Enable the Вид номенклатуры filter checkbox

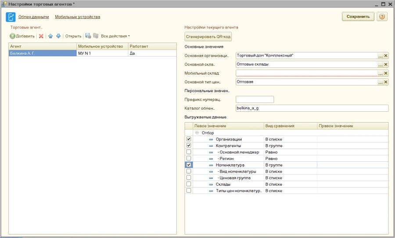coord(188,171)
